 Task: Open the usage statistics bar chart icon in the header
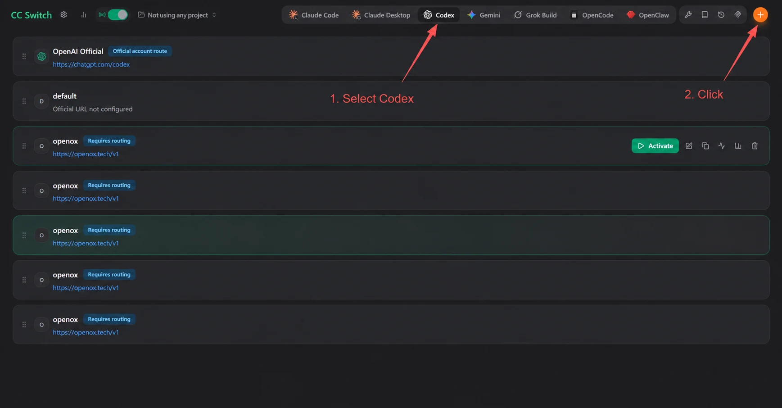click(x=84, y=15)
